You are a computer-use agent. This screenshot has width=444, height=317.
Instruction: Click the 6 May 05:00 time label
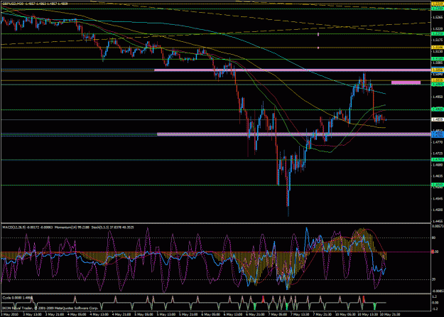point(210,314)
